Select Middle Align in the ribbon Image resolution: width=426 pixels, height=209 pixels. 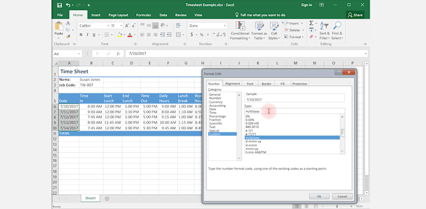(149, 26)
